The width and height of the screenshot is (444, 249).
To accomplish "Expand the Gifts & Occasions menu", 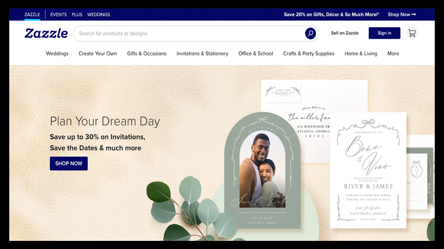I will [147, 53].
